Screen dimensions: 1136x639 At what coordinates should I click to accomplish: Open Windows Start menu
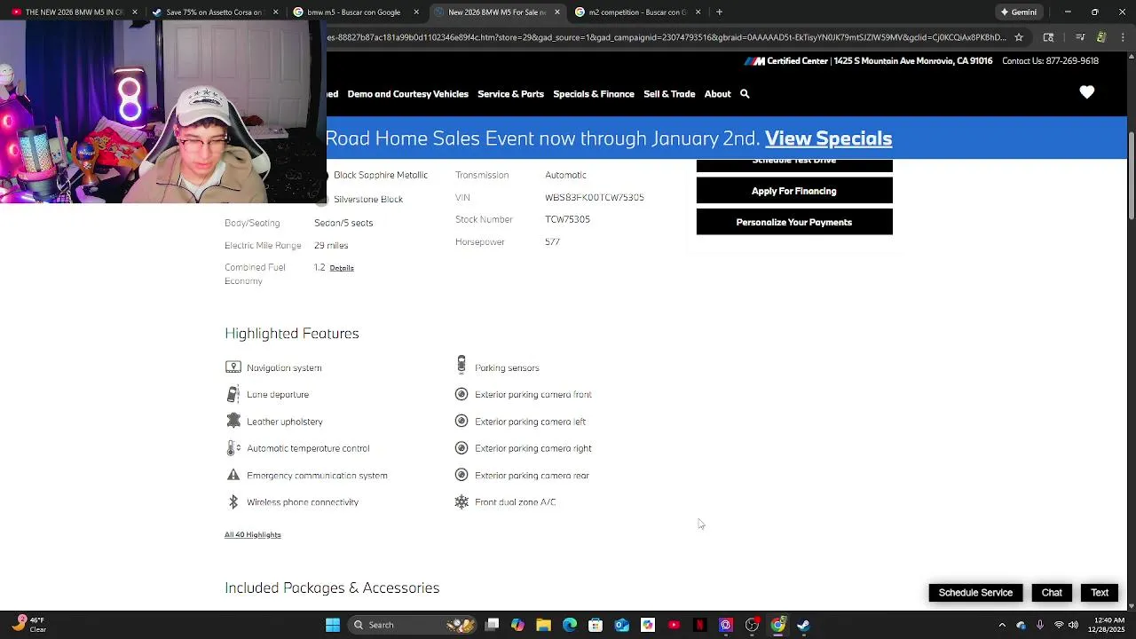[x=333, y=625]
